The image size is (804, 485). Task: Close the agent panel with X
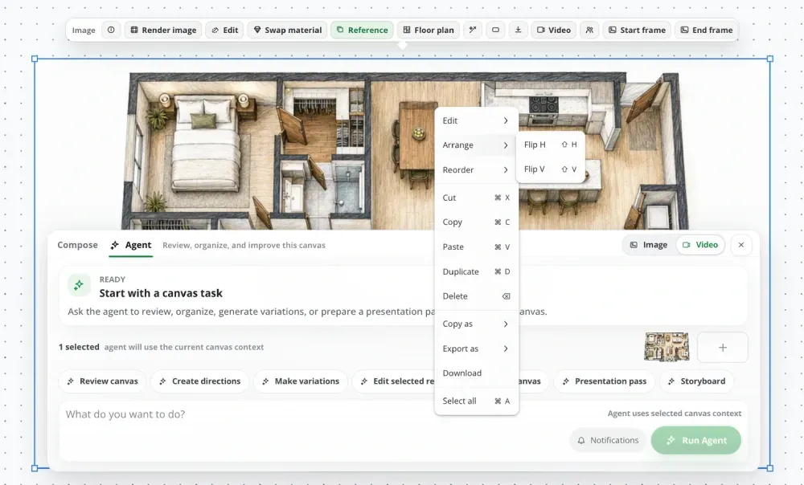(x=741, y=245)
